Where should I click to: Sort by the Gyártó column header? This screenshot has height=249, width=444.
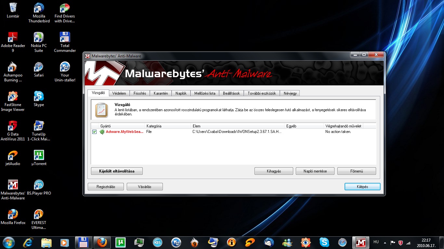(122, 126)
